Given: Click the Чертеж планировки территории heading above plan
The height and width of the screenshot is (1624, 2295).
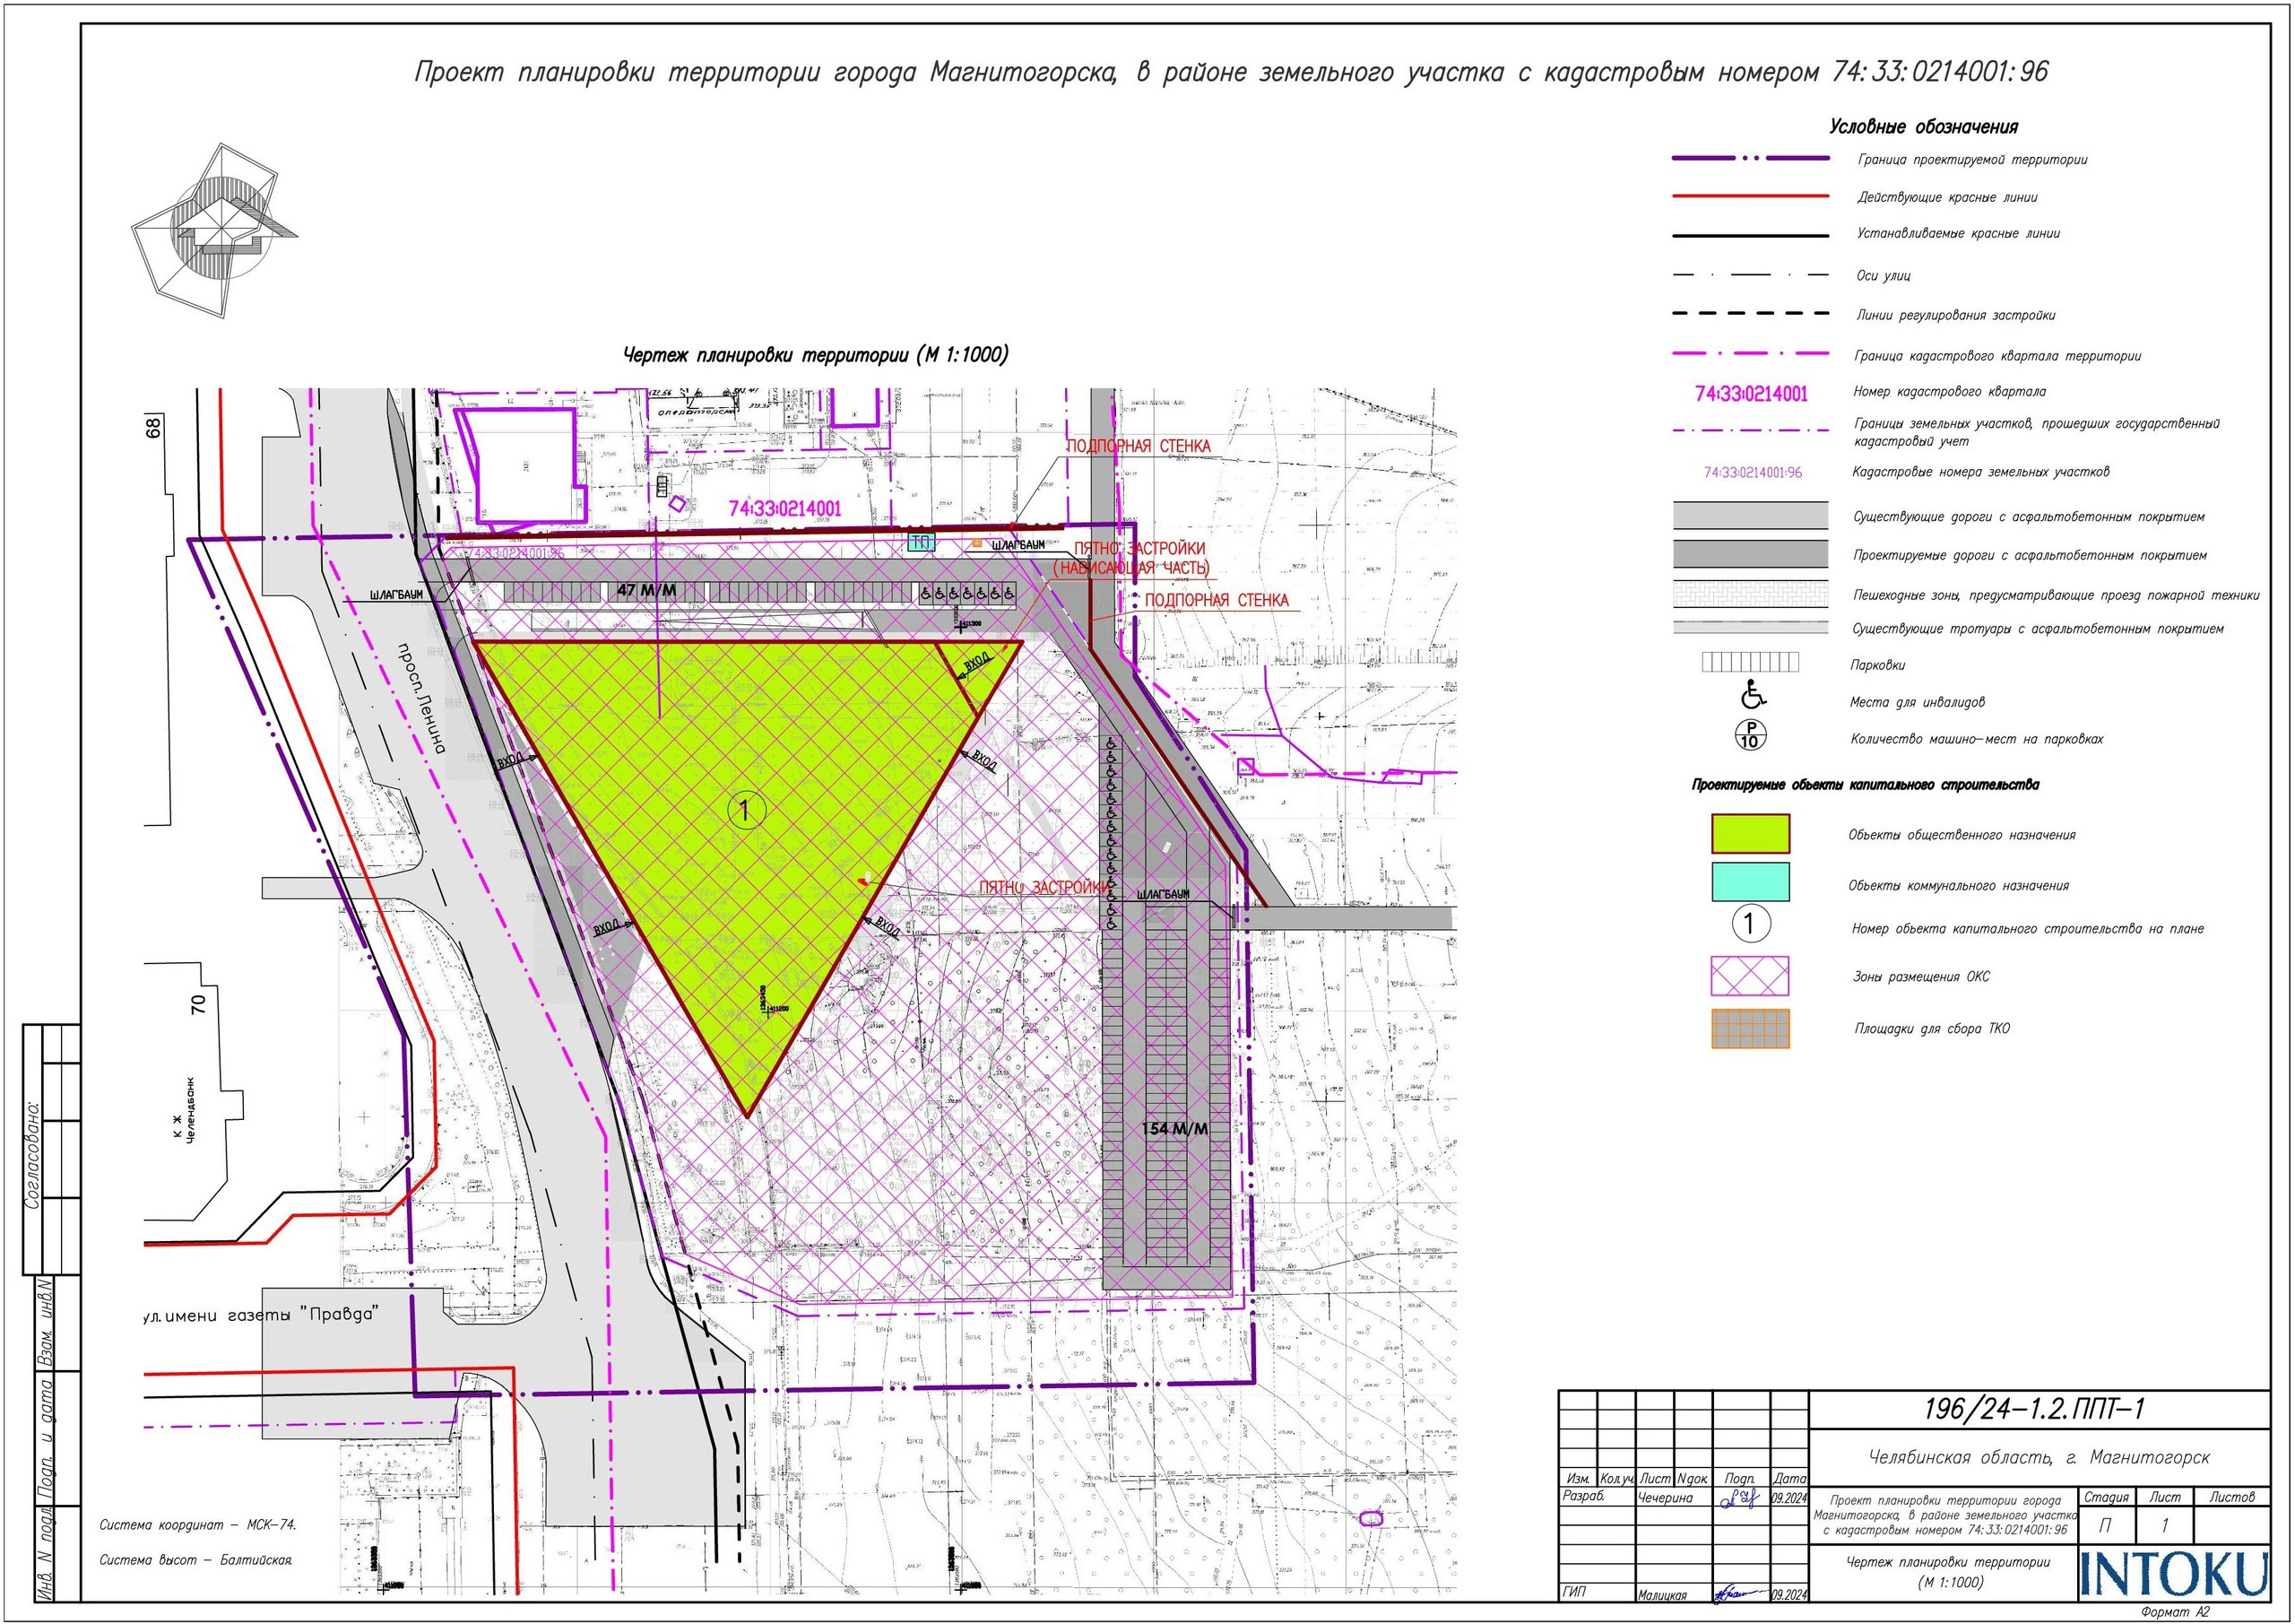Looking at the screenshot, I should tap(816, 355).
